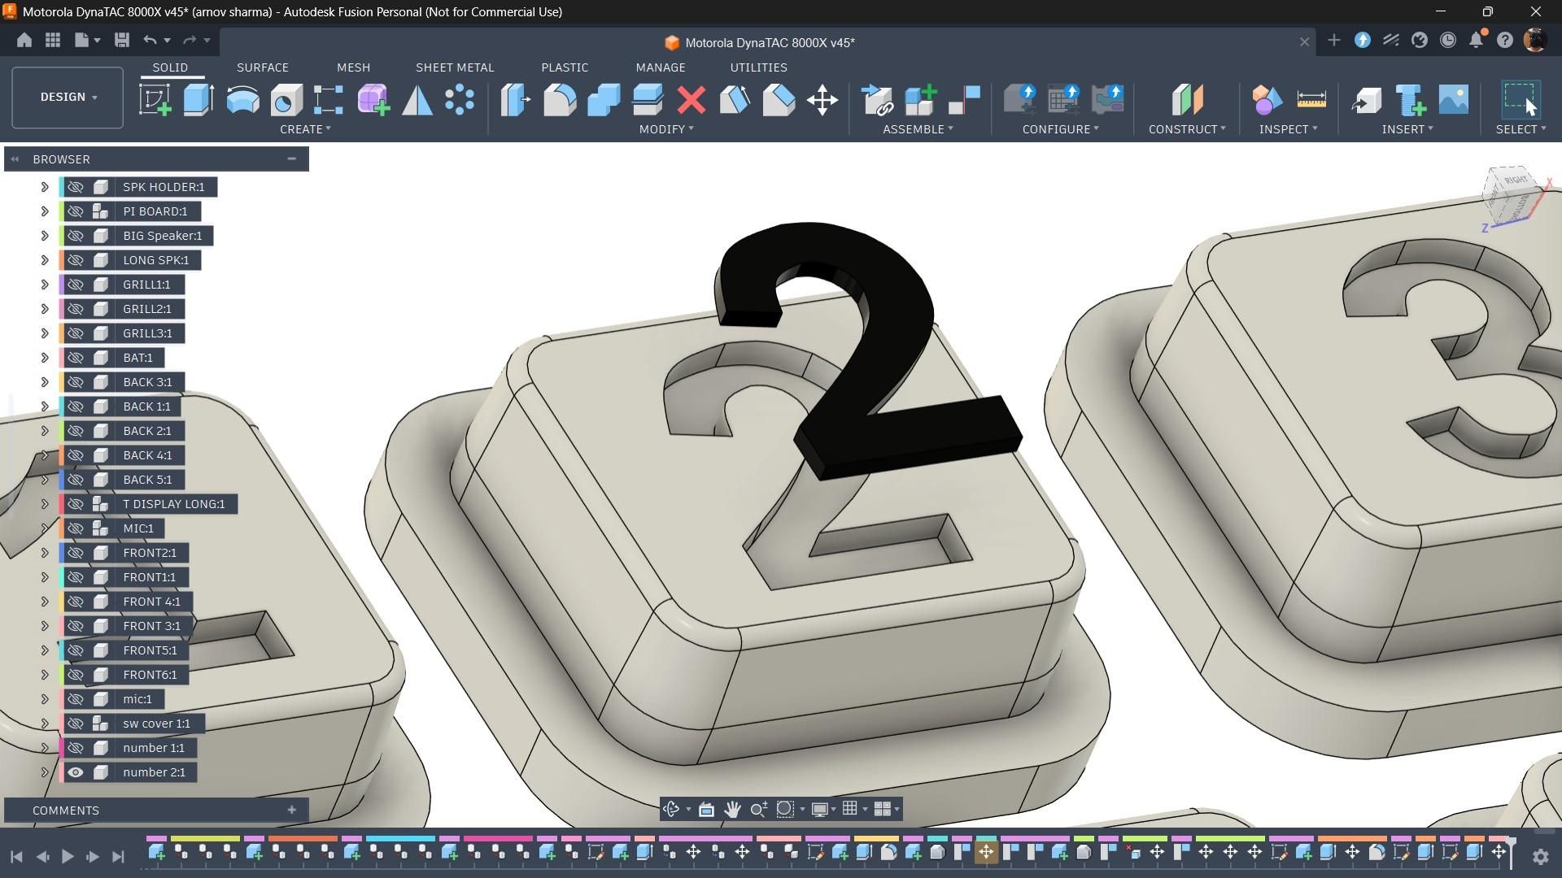
Task: Expand the BACK 3:1 tree node
Action: [x=45, y=382]
